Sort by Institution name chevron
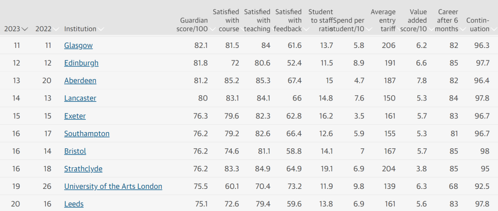 click(x=101, y=29)
